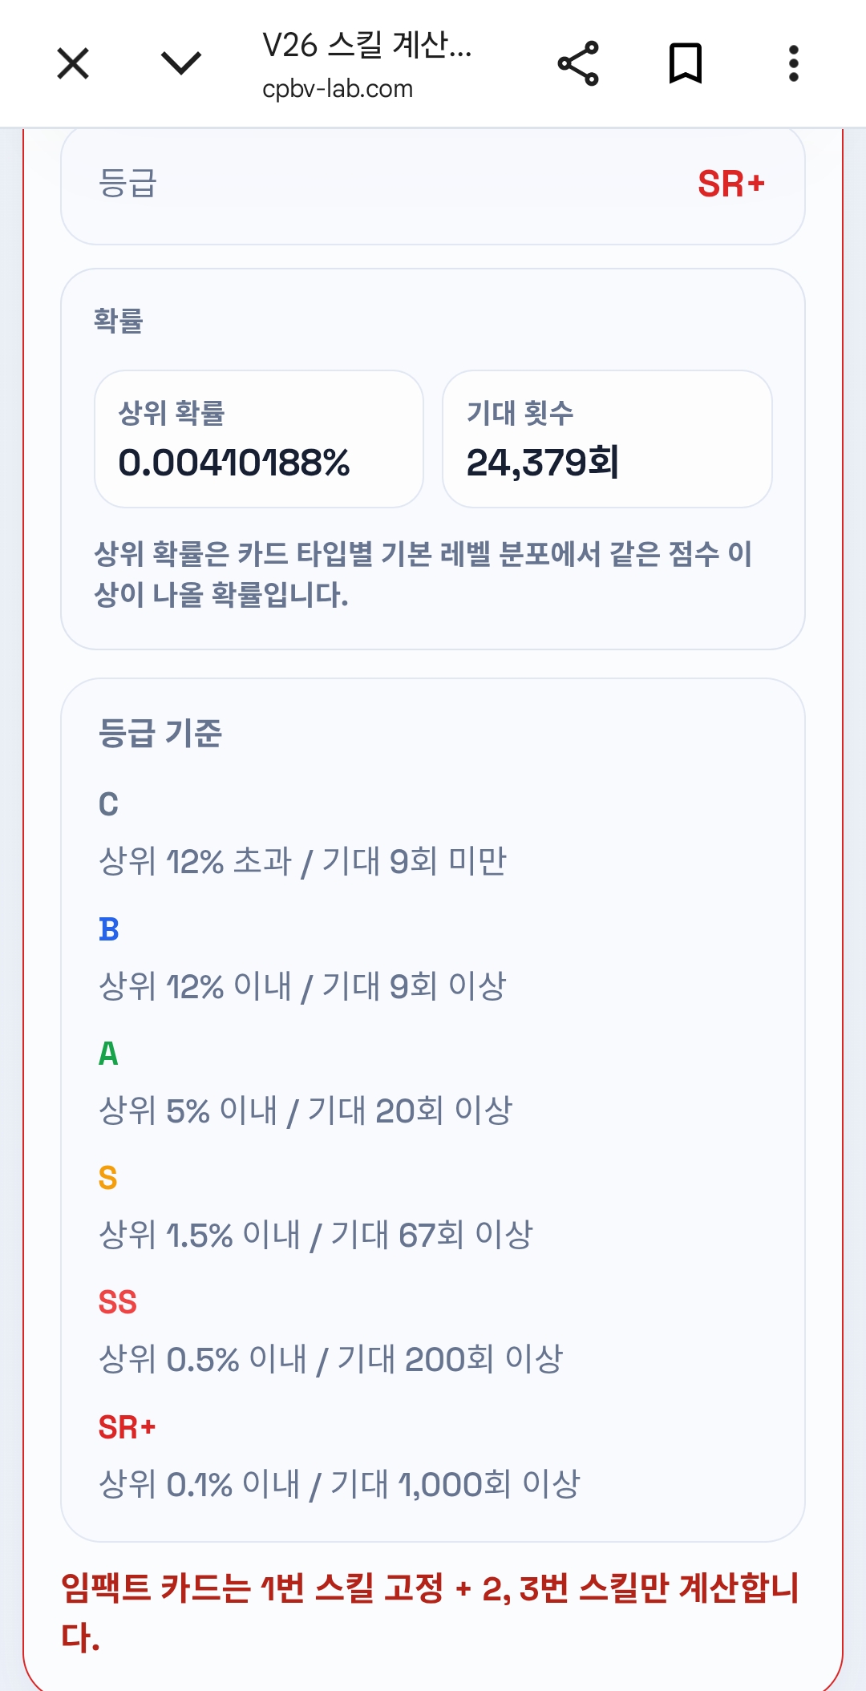Select the orange S grade label

click(108, 1178)
